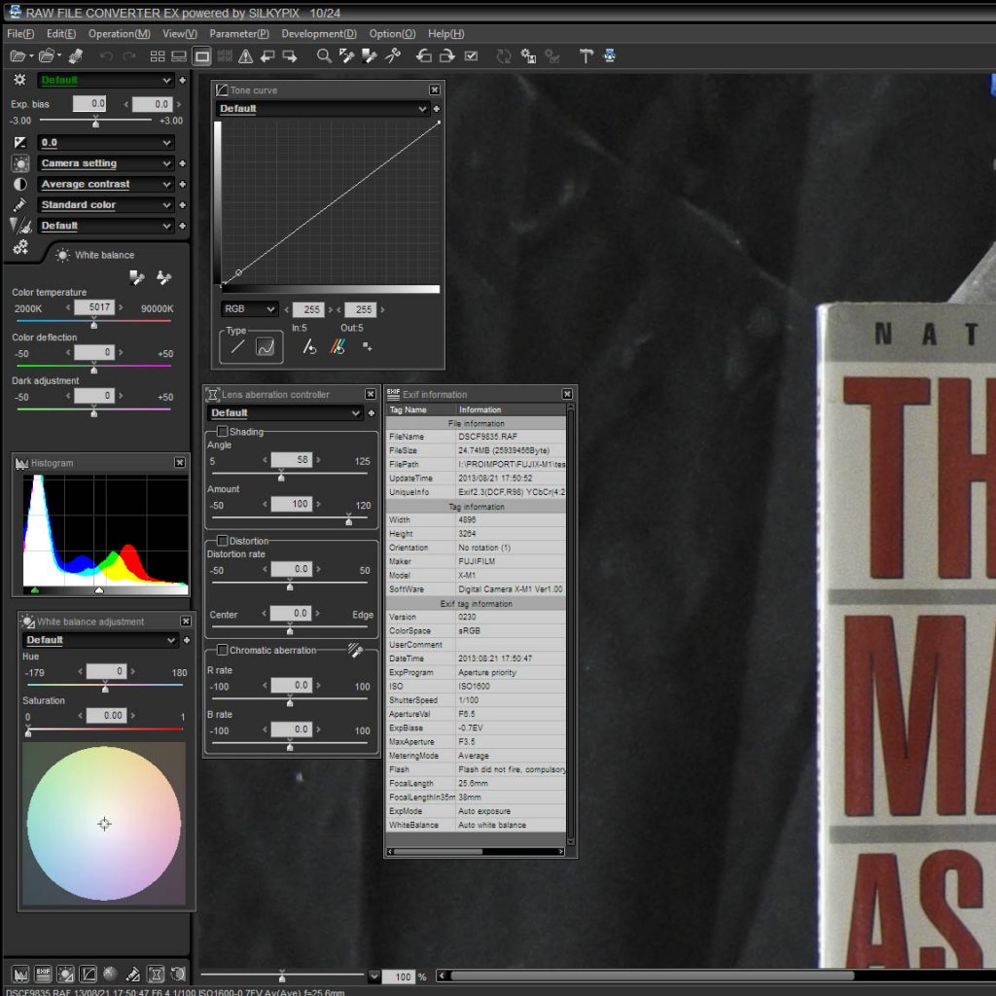
Task: Click the skin tone picker in White balance
Action: [163, 277]
